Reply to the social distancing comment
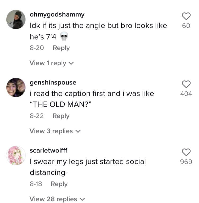This screenshot has height=203, width=199. pos(59,184)
